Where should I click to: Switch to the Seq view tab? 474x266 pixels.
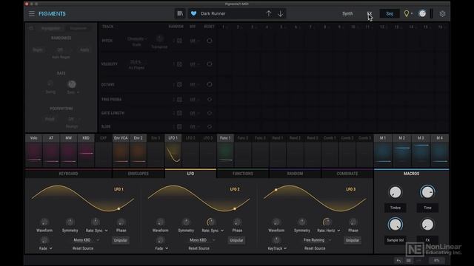390,13
